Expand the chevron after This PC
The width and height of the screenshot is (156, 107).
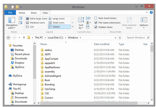(45, 38)
